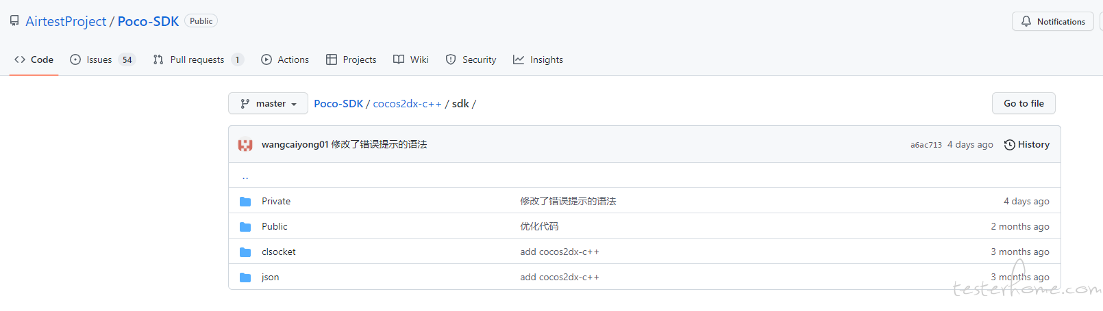Open the Pull requests tab
Screen dimensions: 1103x311
(x=198, y=59)
